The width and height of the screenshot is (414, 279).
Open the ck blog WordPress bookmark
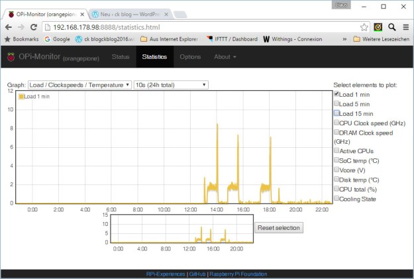pos(105,39)
